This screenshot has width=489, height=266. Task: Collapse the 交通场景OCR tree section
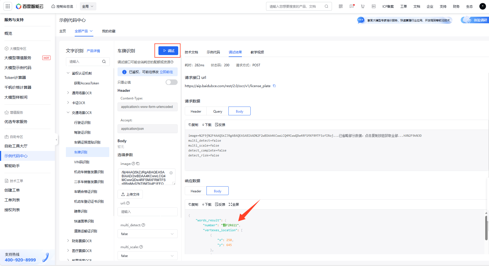coord(68,113)
